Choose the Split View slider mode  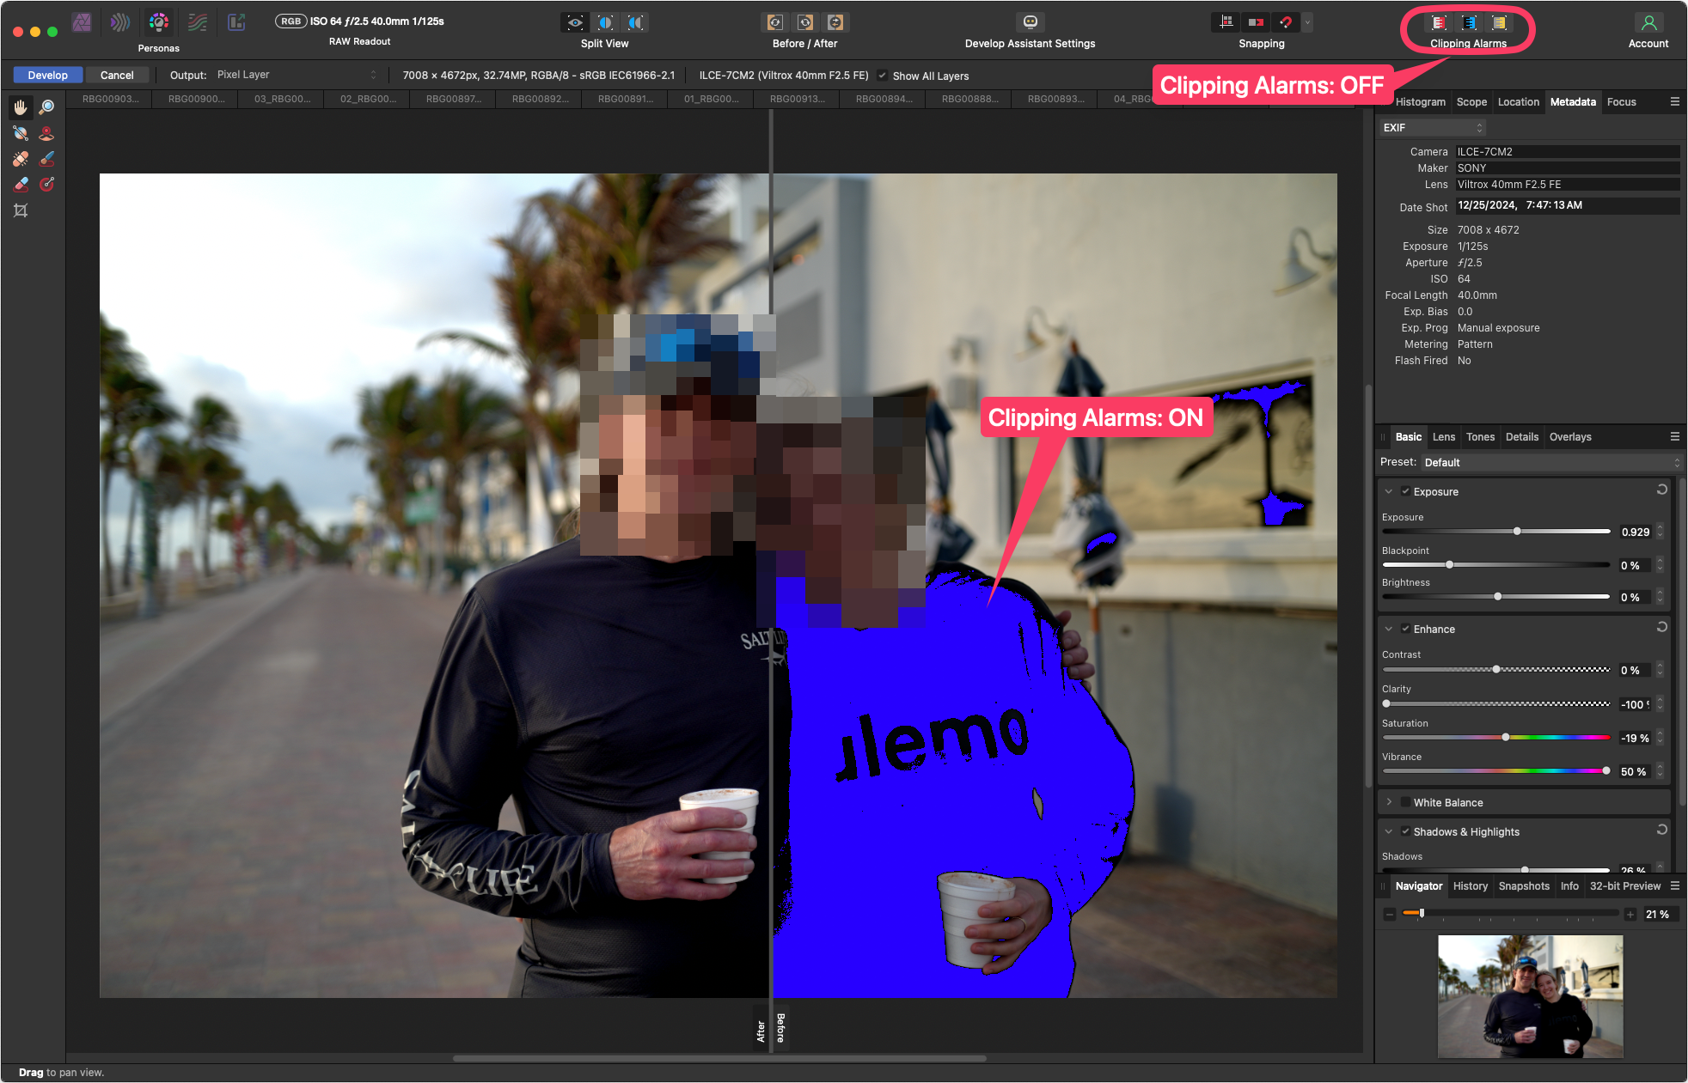(x=605, y=22)
